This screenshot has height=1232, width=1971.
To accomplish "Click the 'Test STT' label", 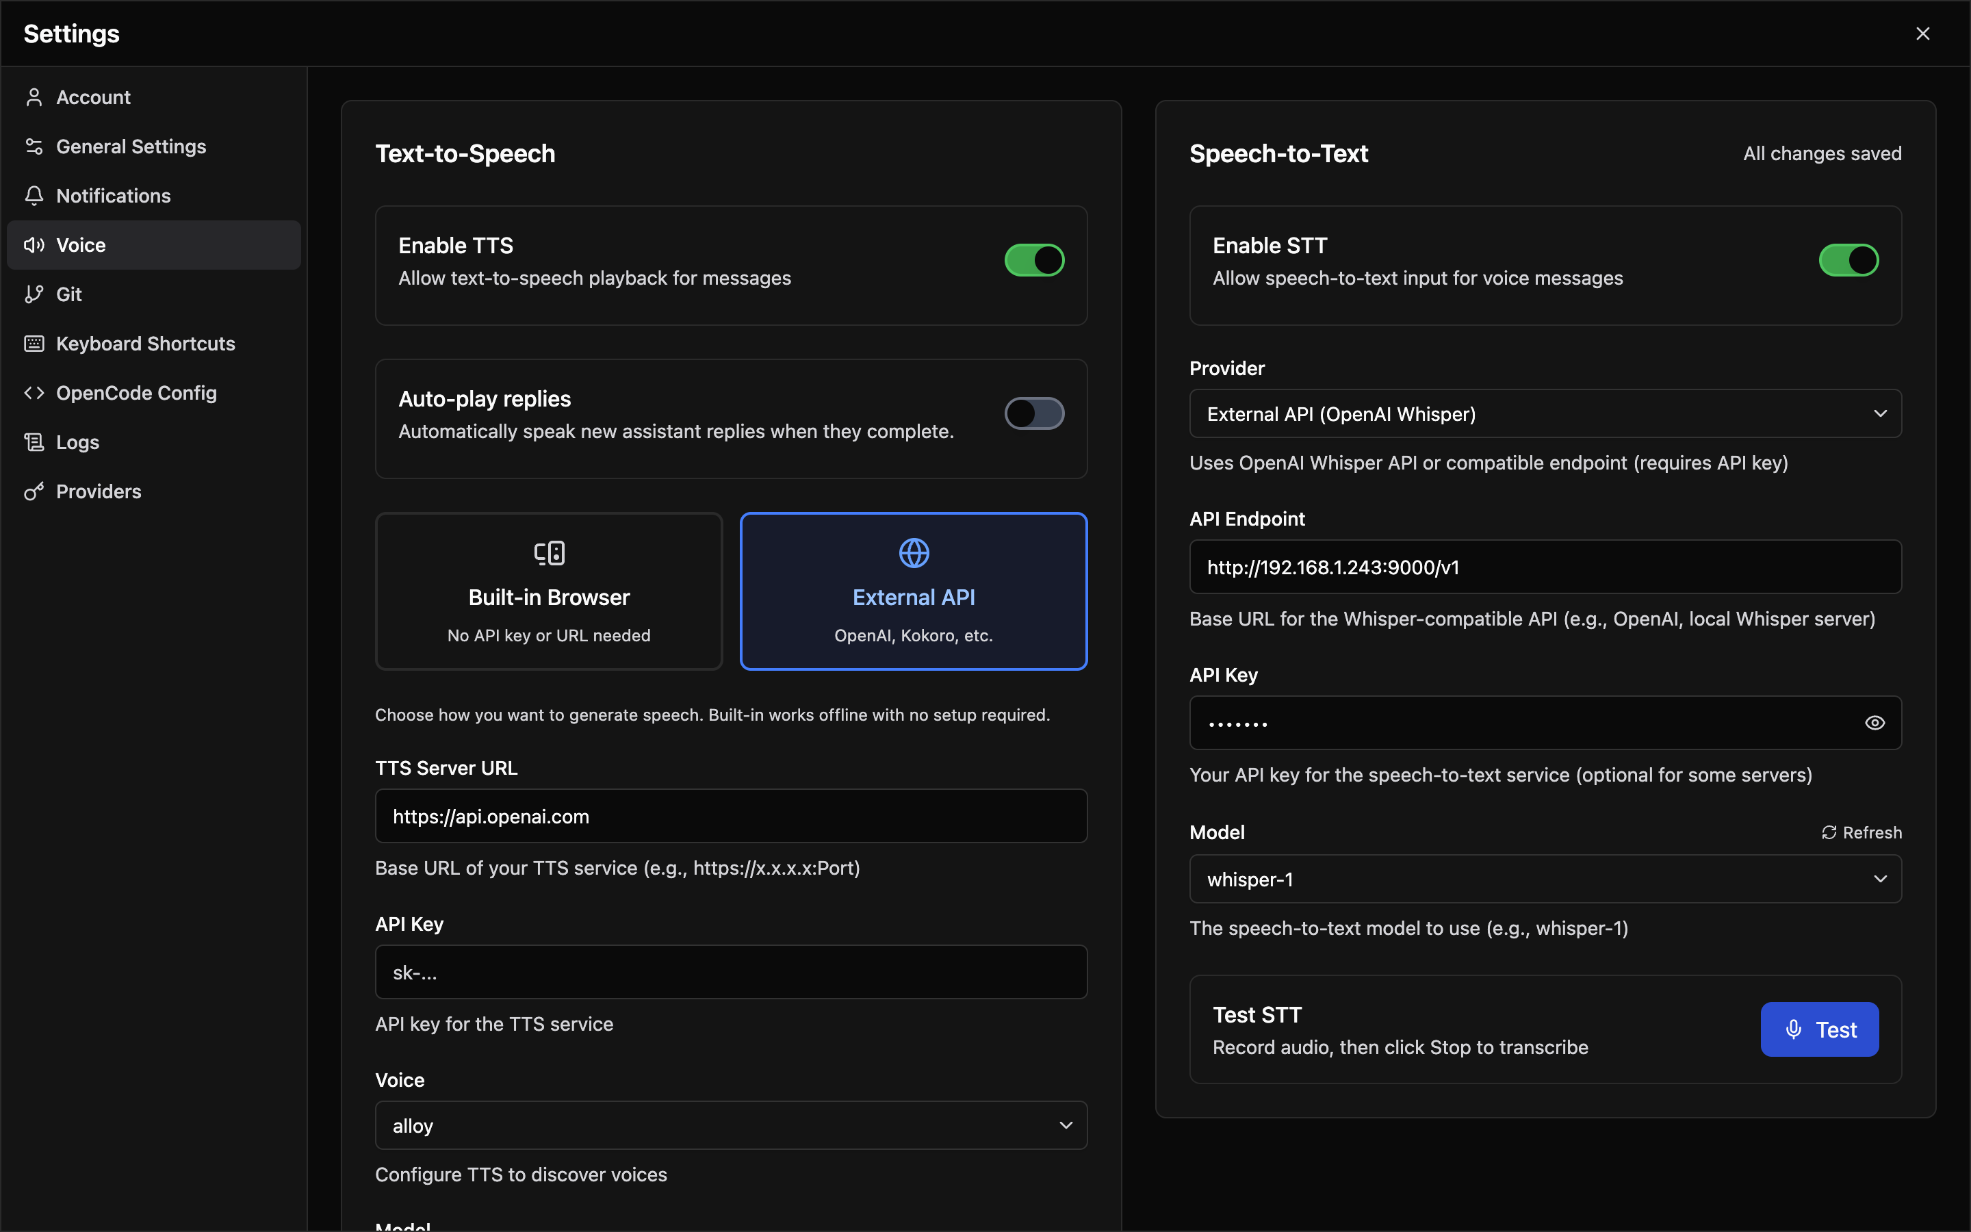I will (1257, 1014).
